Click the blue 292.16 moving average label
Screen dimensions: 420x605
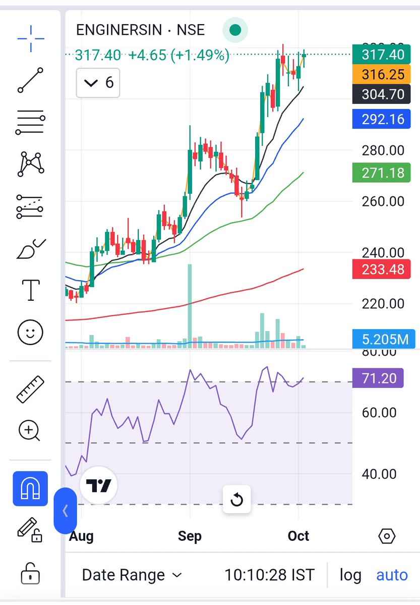[382, 119]
